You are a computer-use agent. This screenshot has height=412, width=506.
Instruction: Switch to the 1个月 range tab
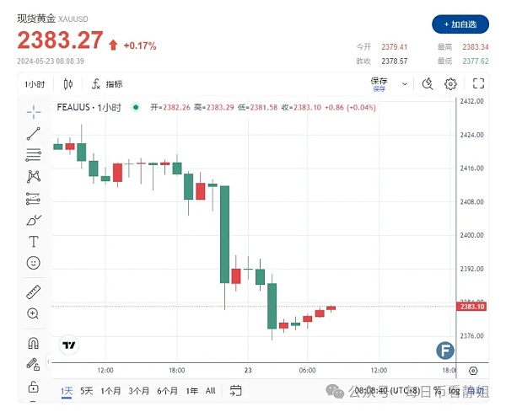pyautogui.click(x=110, y=391)
